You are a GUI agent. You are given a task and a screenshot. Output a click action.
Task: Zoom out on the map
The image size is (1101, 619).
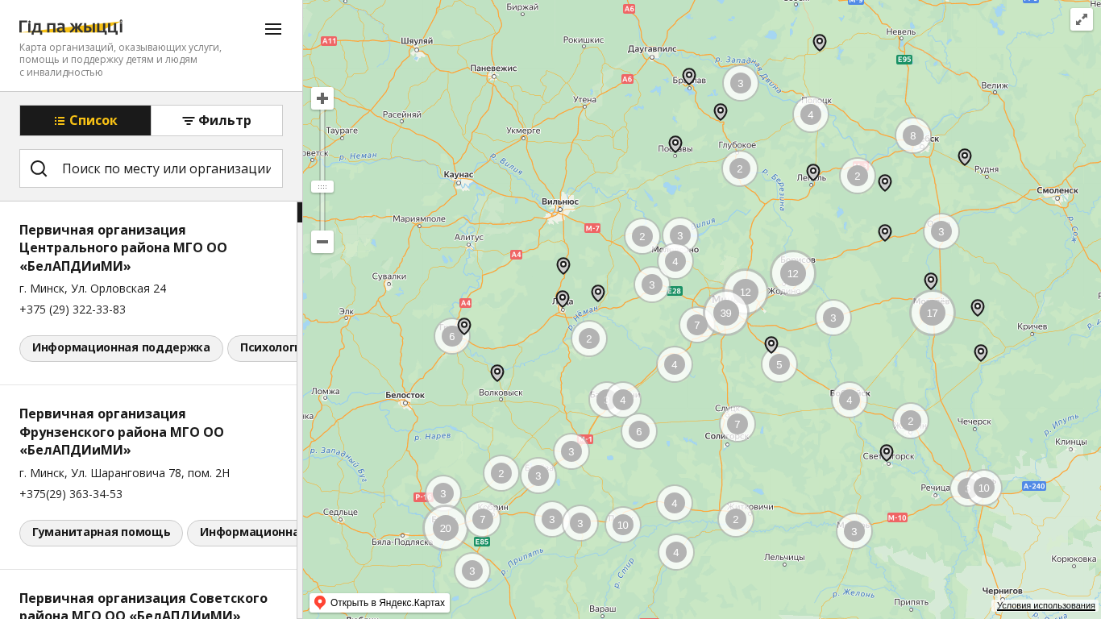[322, 242]
